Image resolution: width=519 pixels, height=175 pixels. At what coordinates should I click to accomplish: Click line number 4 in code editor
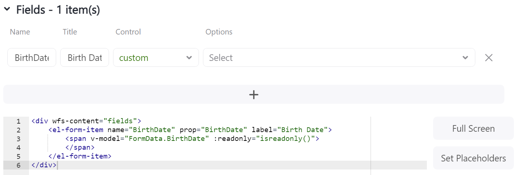18,147
